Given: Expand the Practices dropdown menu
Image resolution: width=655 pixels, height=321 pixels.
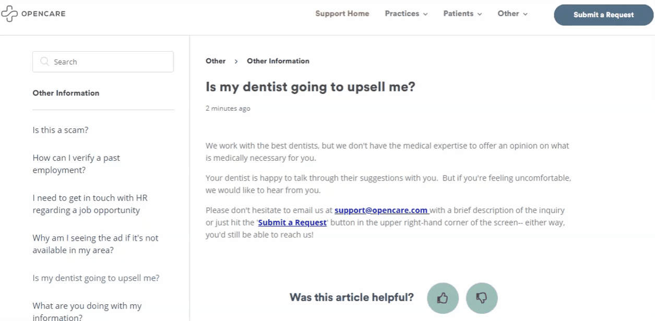Looking at the screenshot, I should click(406, 14).
